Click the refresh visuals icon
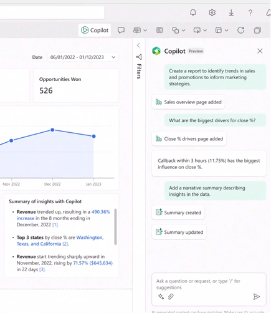Image resolution: width=271 pixels, height=313 pixels. click(x=241, y=31)
